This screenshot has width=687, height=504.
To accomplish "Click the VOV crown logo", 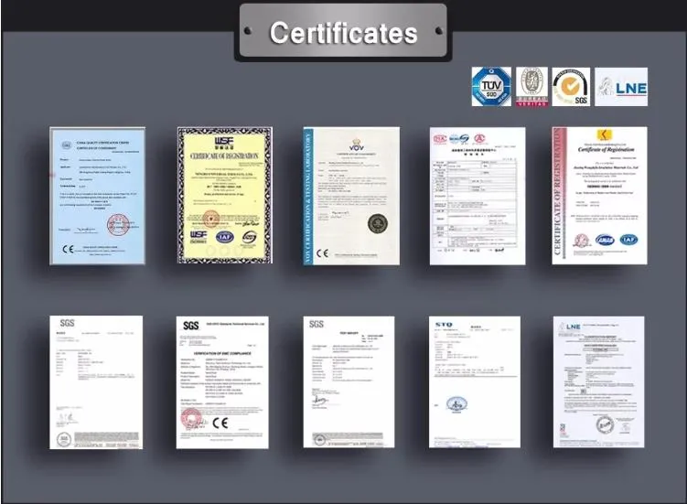I will point(357,145).
